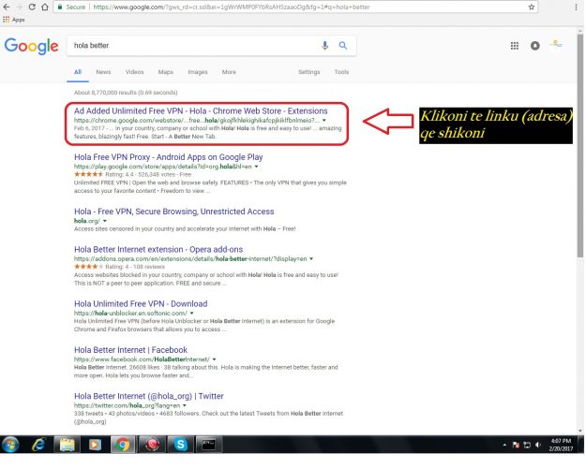Open the Apps shortcut in bookmarks bar
The width and height of the screenshot is (586, 468).
pyautogui.click(x=14, y=20)
